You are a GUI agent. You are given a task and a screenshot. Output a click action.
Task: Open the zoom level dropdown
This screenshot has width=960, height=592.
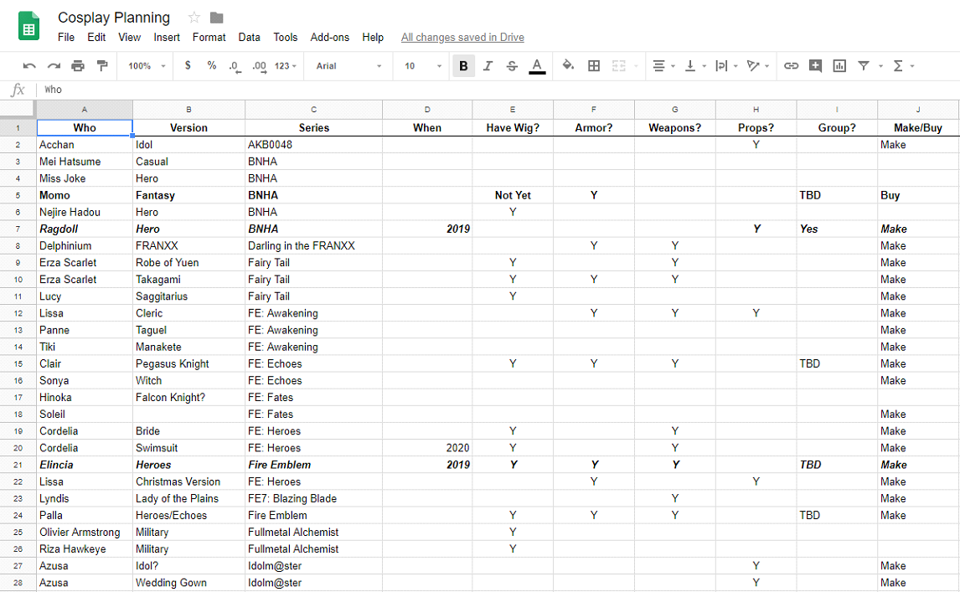[x=144, y=65]
